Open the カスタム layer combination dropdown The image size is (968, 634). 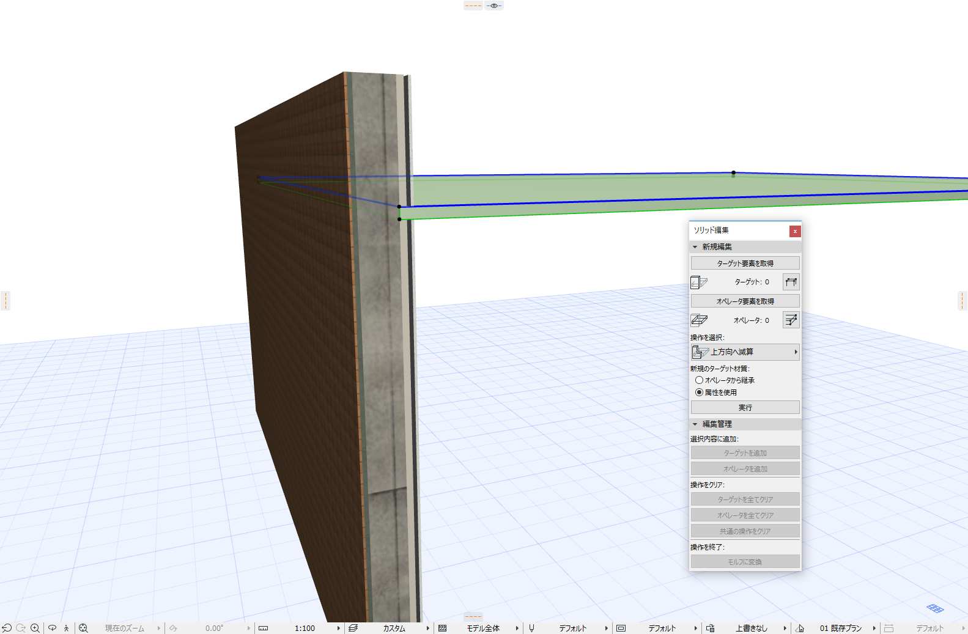[428, 628]
